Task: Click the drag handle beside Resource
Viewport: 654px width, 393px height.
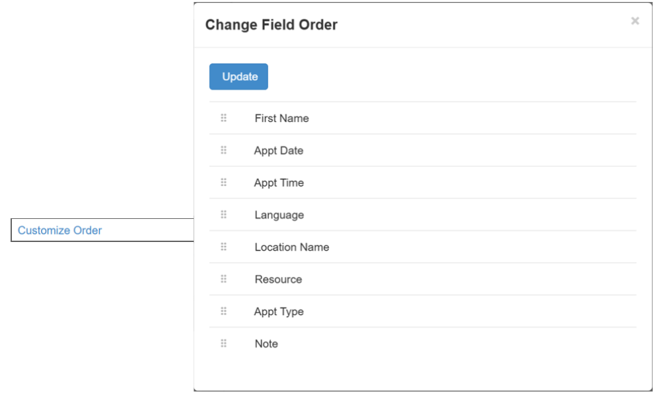Action: [223, 279]
